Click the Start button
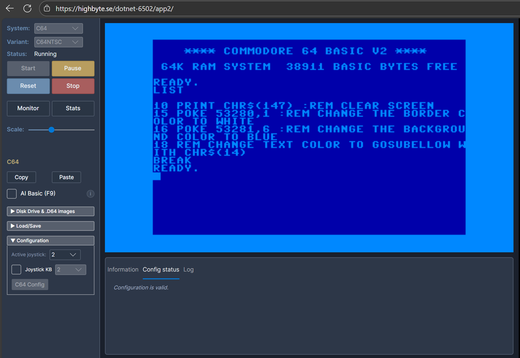 click(28, 68)
